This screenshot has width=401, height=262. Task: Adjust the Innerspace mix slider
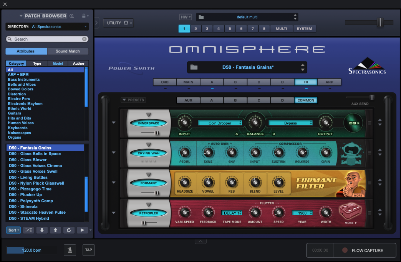(156, 133)
